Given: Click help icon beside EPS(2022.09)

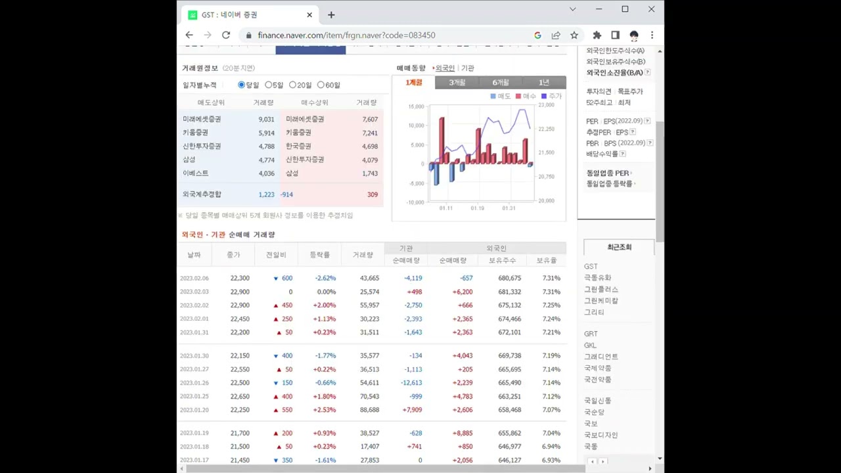Looking at the screenshot, I should 647,121.
